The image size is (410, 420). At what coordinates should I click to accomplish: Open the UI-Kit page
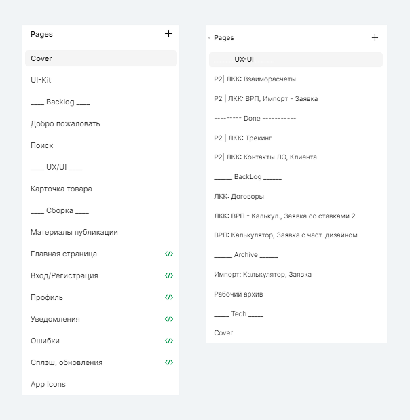[41, 80]
